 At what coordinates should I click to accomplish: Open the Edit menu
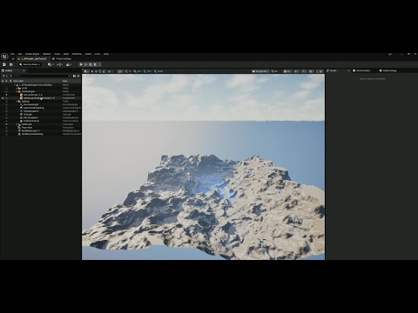pyautogui.click(x=20, y=54)
